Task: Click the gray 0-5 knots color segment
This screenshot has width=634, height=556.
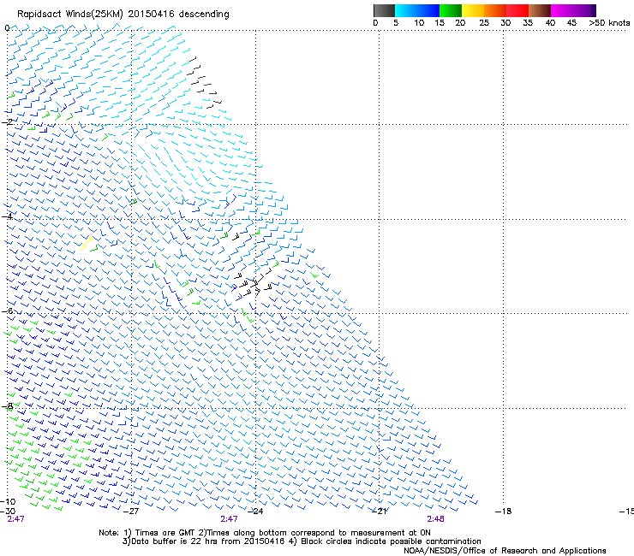Action: coord(384,10)
